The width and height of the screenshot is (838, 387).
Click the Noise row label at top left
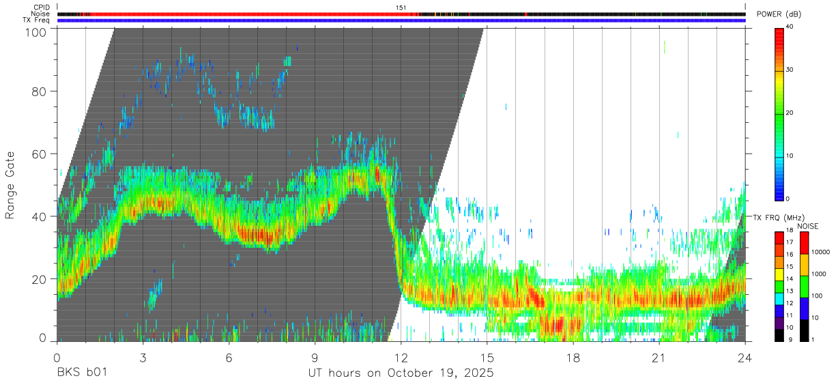pyautogui.click(x=41, y=14)
